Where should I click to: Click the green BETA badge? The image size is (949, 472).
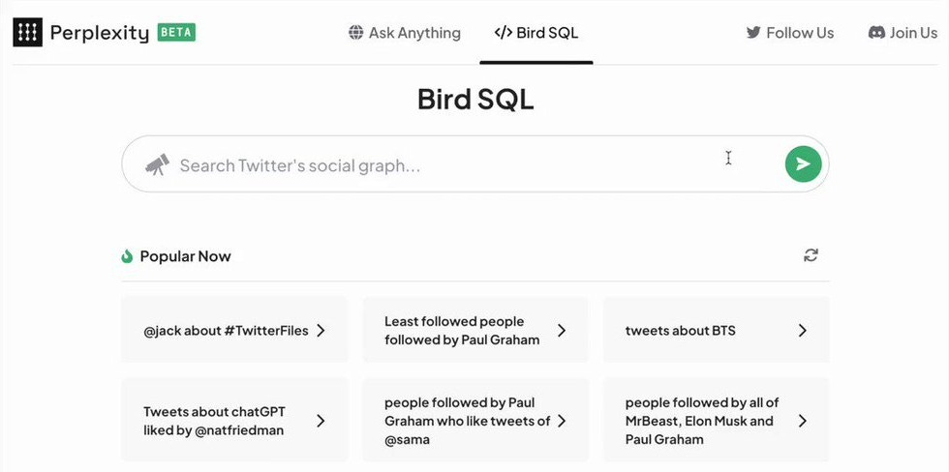pyautogui.click(x=176, y=32)
